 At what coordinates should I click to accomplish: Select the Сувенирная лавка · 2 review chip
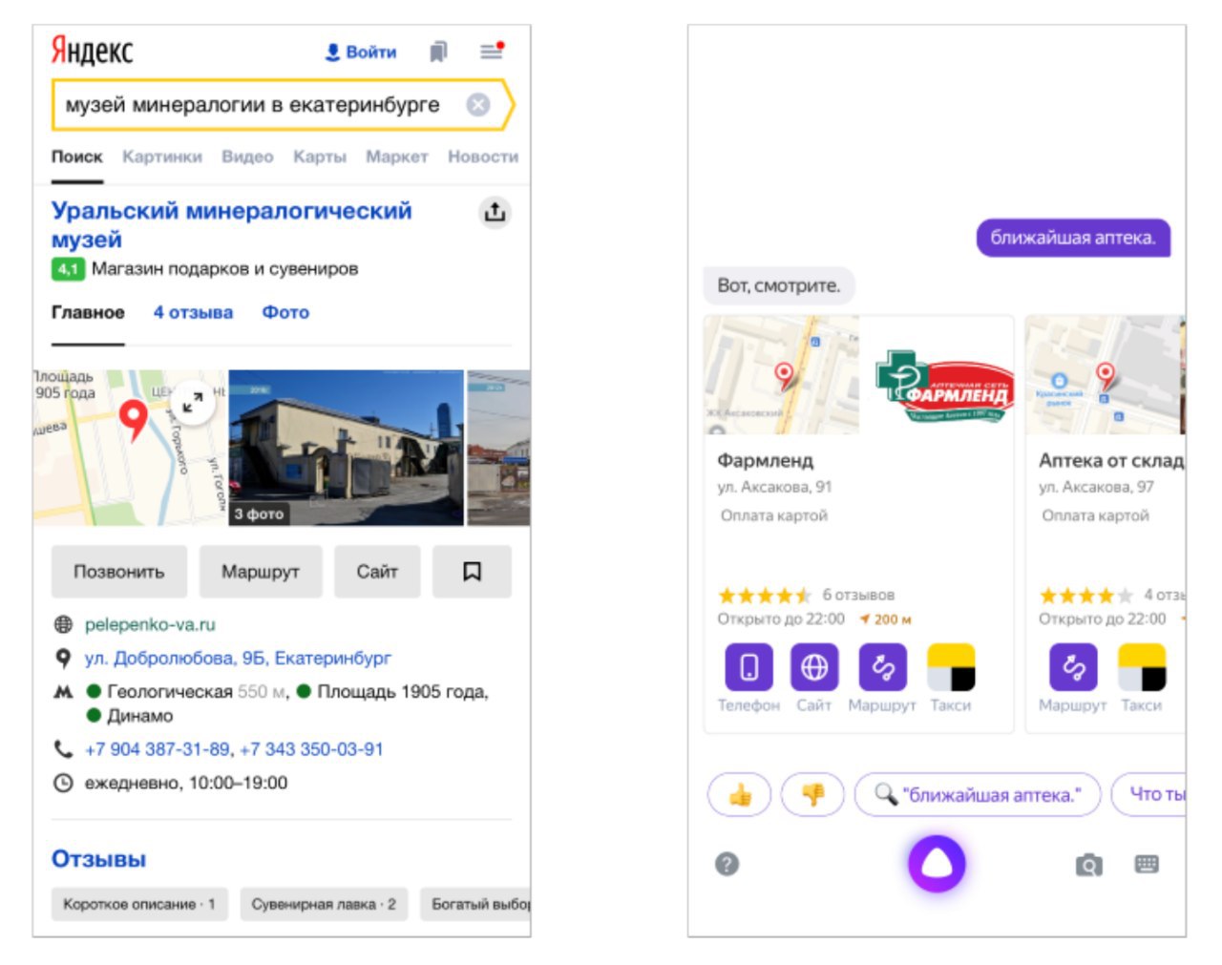point(324,904)
